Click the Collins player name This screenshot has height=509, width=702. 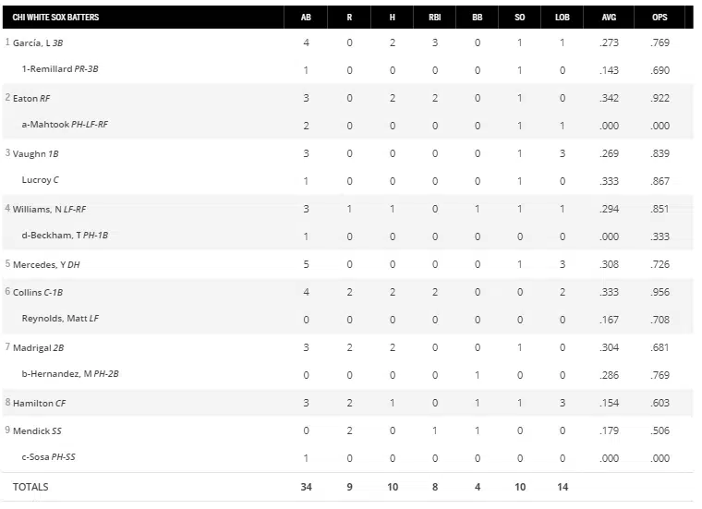click(27, 293)
